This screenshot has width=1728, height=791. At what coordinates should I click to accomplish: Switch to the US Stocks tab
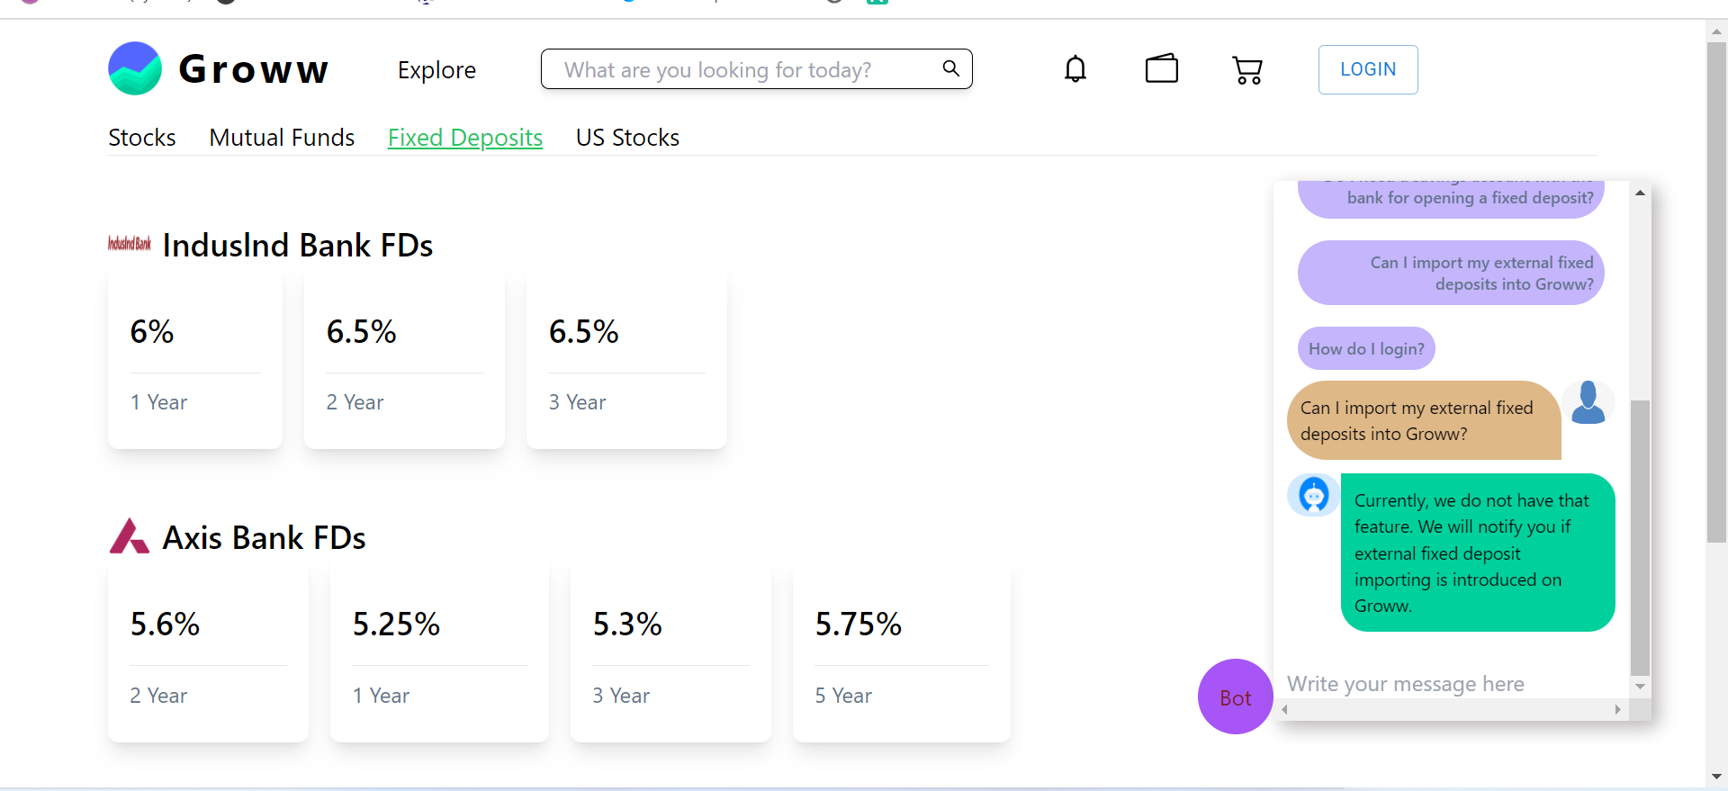pos(627,138)
